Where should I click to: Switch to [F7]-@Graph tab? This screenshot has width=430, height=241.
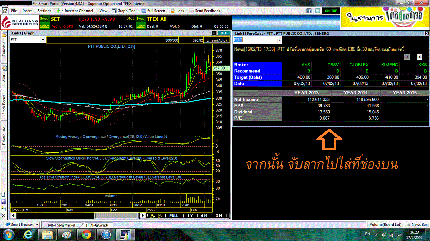[97, 225]
